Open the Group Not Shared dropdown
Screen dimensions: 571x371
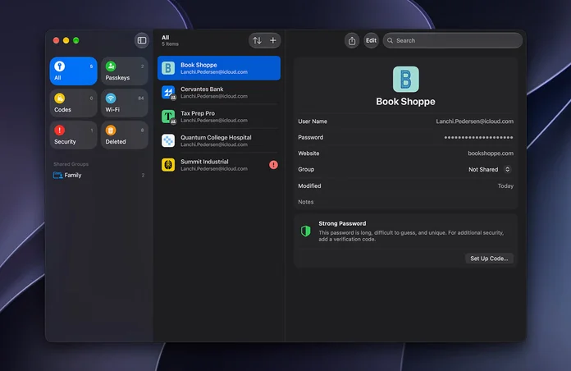pos(490,169)
